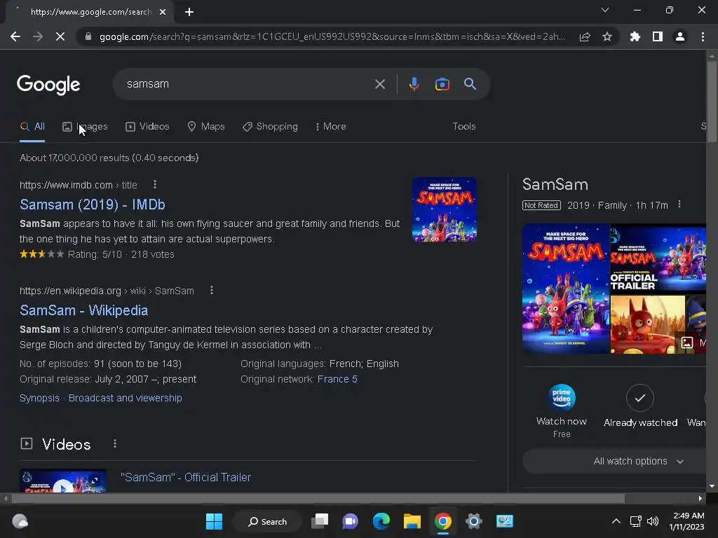Image resolution: width=718 pixels, height=538 pixels.
Task: View the SamSam movie poster image
Action: pyautogui.click(x=566, y=289)
